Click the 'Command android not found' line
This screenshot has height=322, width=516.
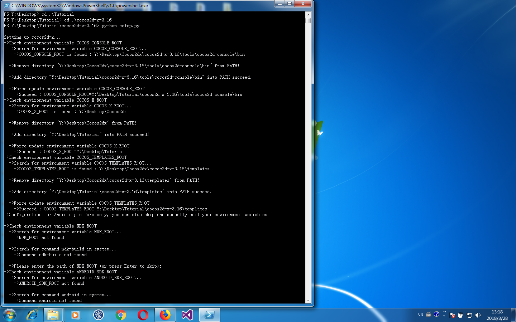click(x=48, y=301)
